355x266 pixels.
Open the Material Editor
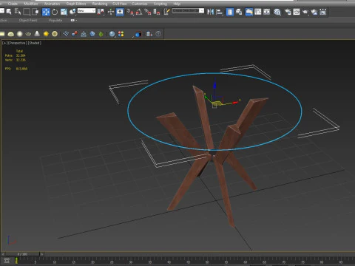(x=277, y=12)
